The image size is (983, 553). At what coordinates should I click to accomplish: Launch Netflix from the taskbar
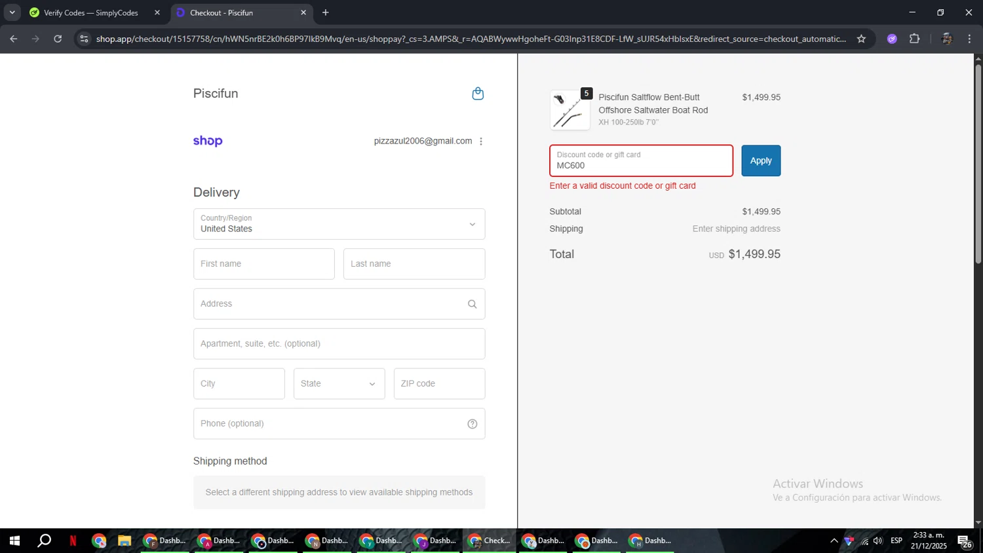coord(73,541)
